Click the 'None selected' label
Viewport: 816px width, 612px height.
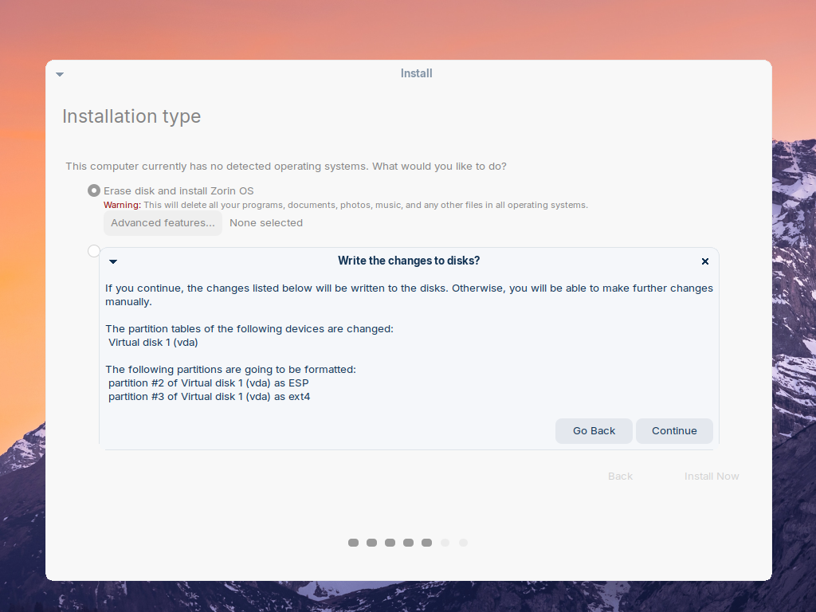[x=266, y=223]
